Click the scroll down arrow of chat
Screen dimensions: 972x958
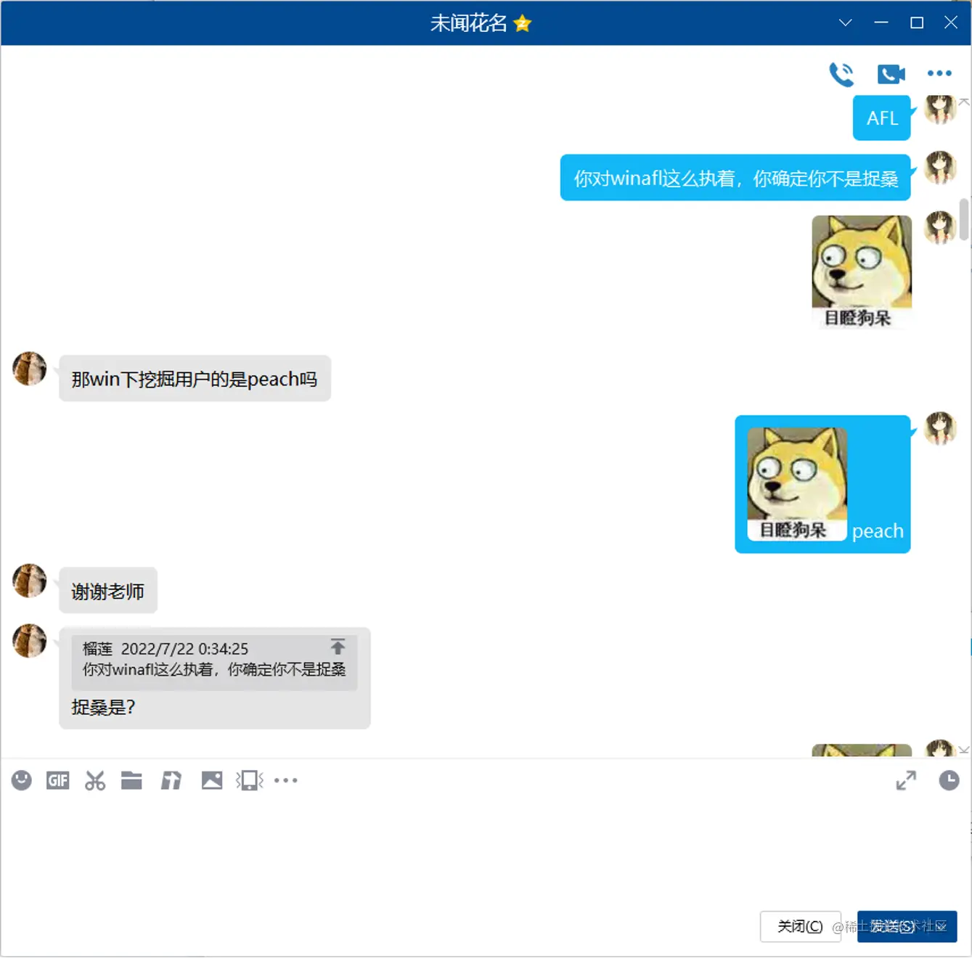964,750
